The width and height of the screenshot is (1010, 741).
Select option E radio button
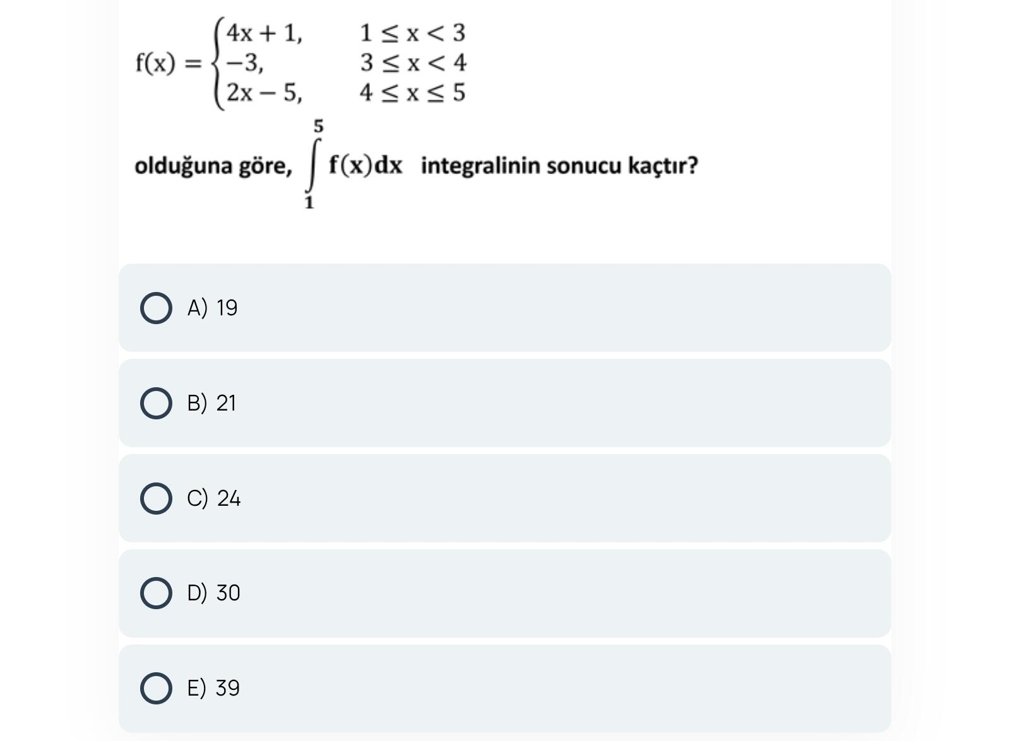[x=156, y=688]
